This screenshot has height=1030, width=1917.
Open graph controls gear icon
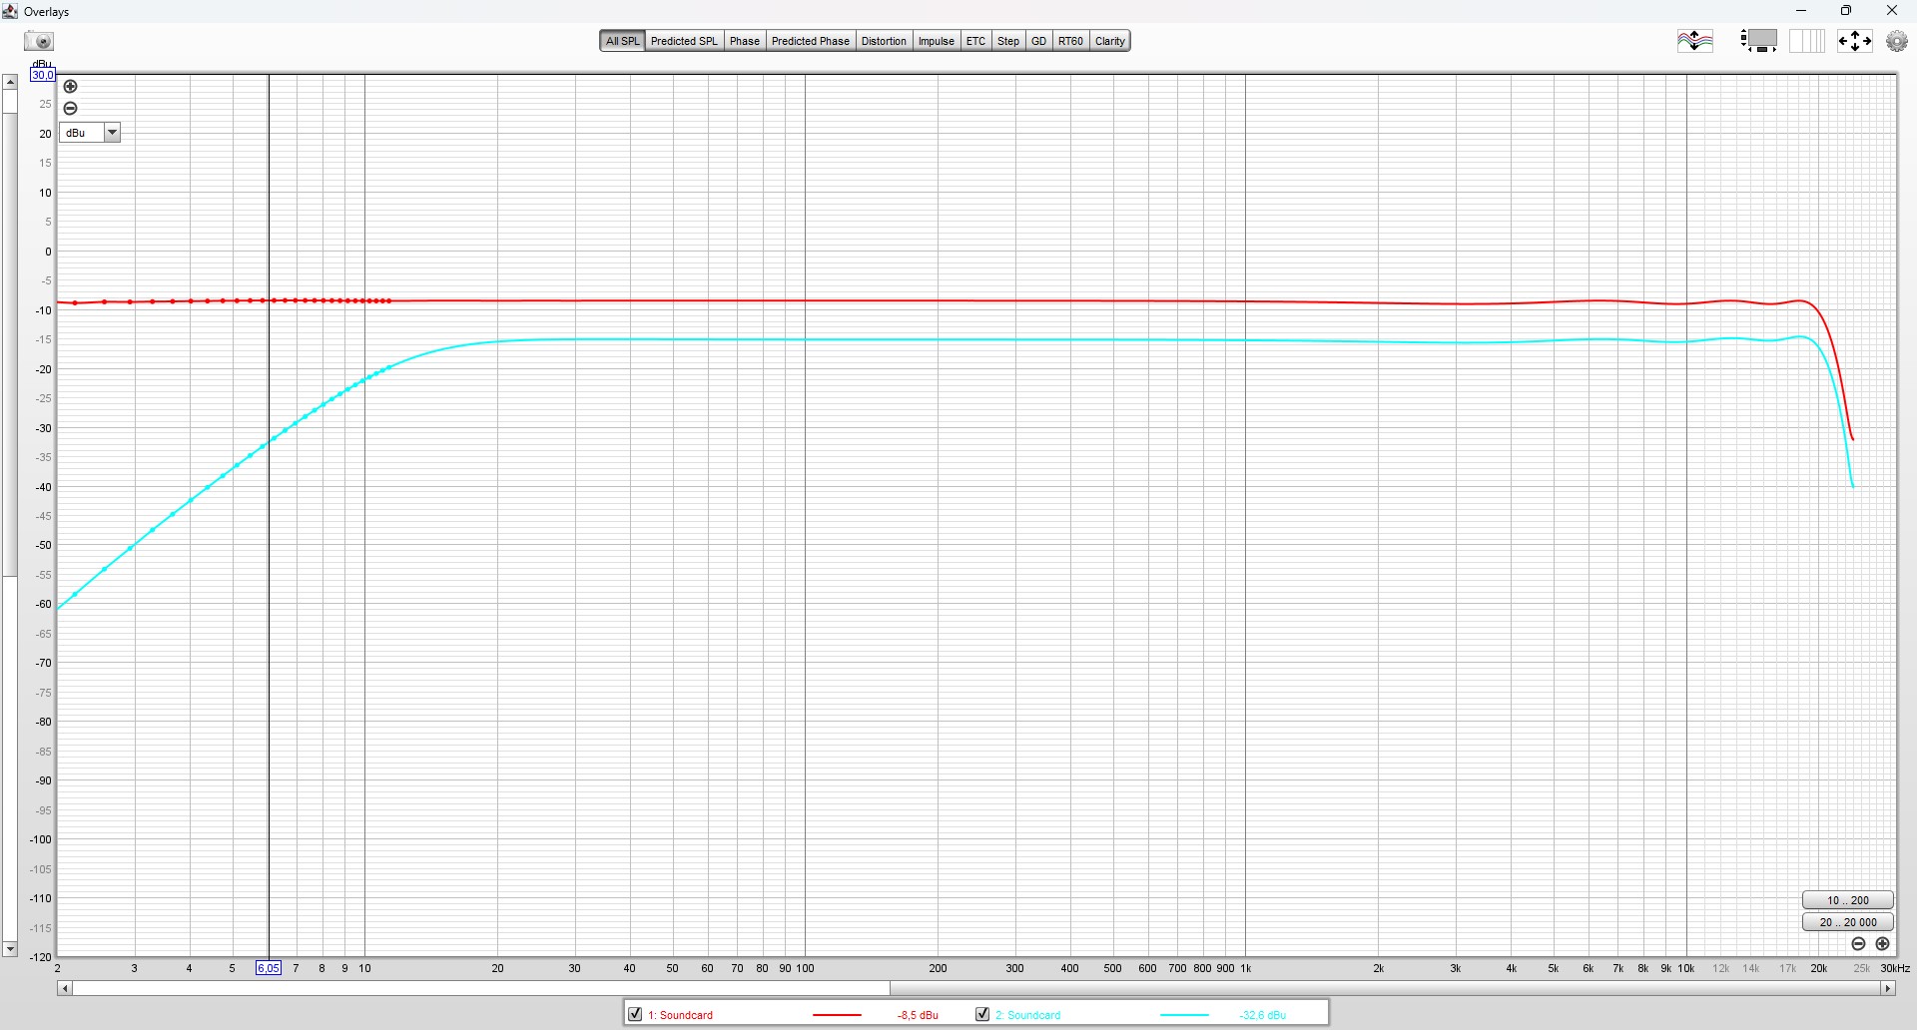(x=1897, y=41)
